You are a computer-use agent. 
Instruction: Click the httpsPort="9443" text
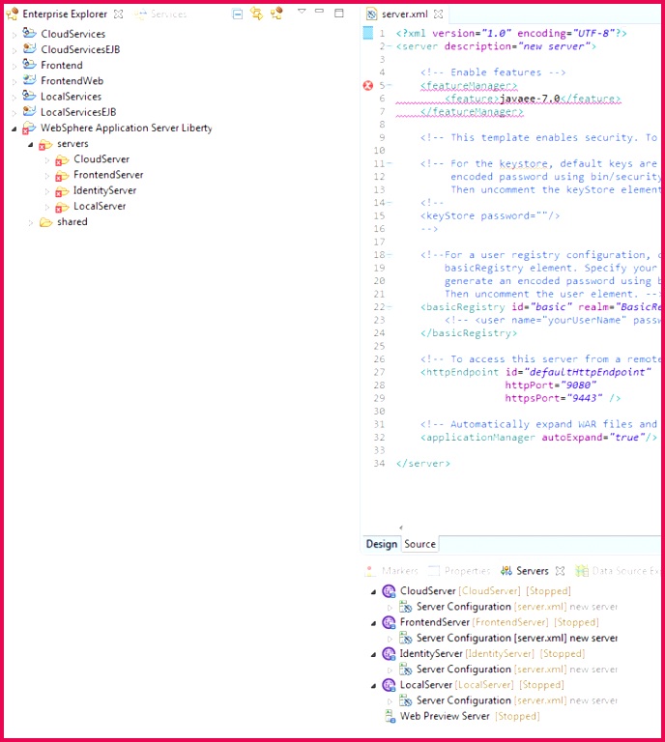[554, 398]
